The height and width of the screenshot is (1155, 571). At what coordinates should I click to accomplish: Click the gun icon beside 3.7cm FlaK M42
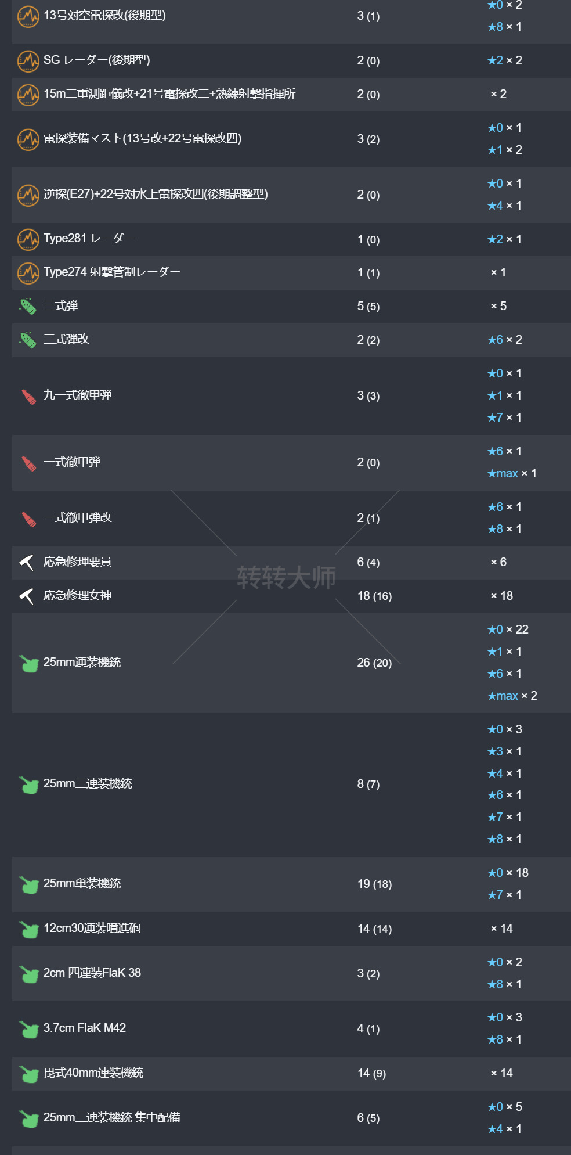click(28, 1029)
